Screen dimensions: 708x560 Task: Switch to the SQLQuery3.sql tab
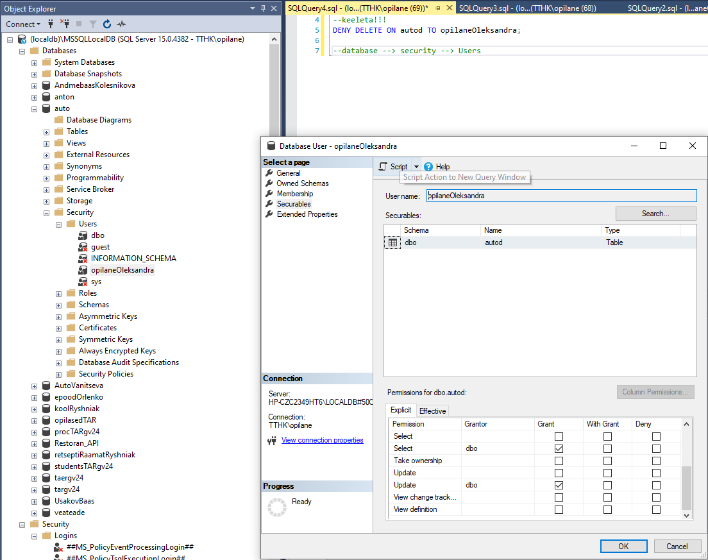tap(527, 8)
